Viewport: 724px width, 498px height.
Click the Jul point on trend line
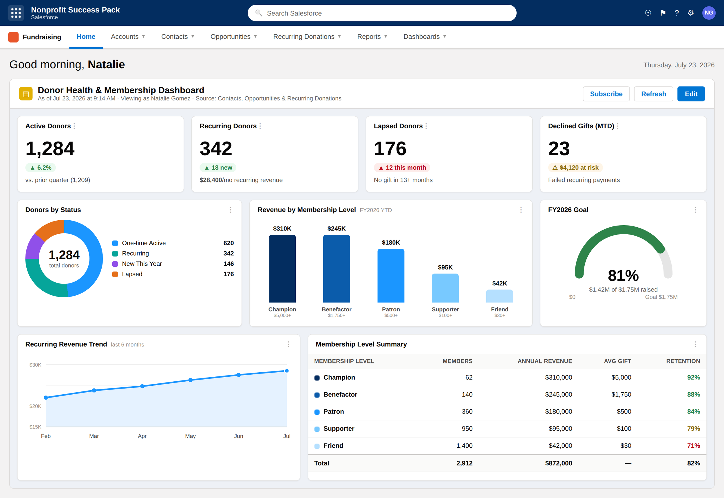[x=287, y=371]
